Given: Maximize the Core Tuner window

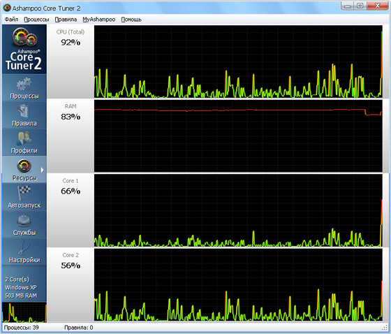Looking at the screenshot, I should (x=360, y=6).
